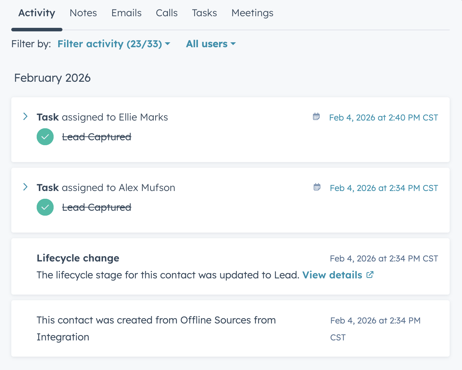Image resolution: width=462 pixels, height=370 pixels.
Task: Click calendar icon beside Ellie Marks task date
Action: pos(316,117)
